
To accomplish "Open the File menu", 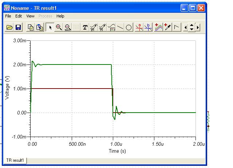I will (x=8, y=16).
